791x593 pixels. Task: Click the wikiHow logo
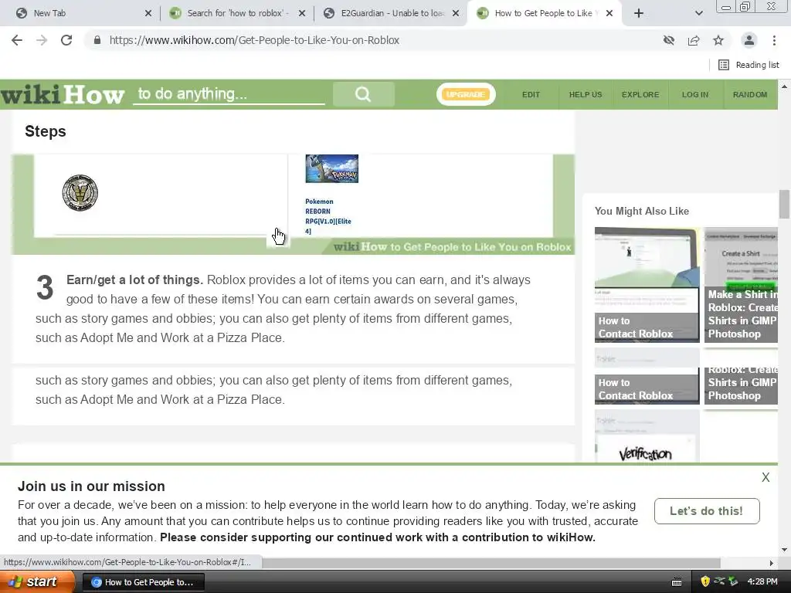coord(62,94)
